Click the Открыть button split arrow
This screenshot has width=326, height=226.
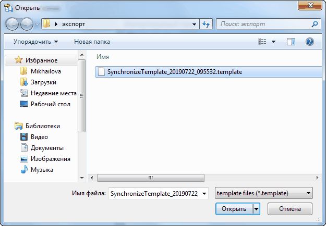[x=256, y=209]
